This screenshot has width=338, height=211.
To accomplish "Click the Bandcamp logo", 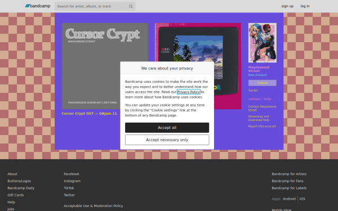I will click(x=38, y=6).
